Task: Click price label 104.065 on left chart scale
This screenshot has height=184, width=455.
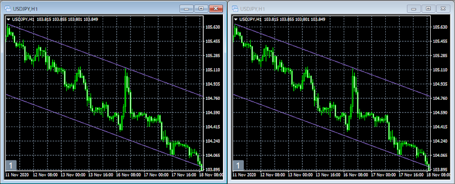Action: pos(212,155)
